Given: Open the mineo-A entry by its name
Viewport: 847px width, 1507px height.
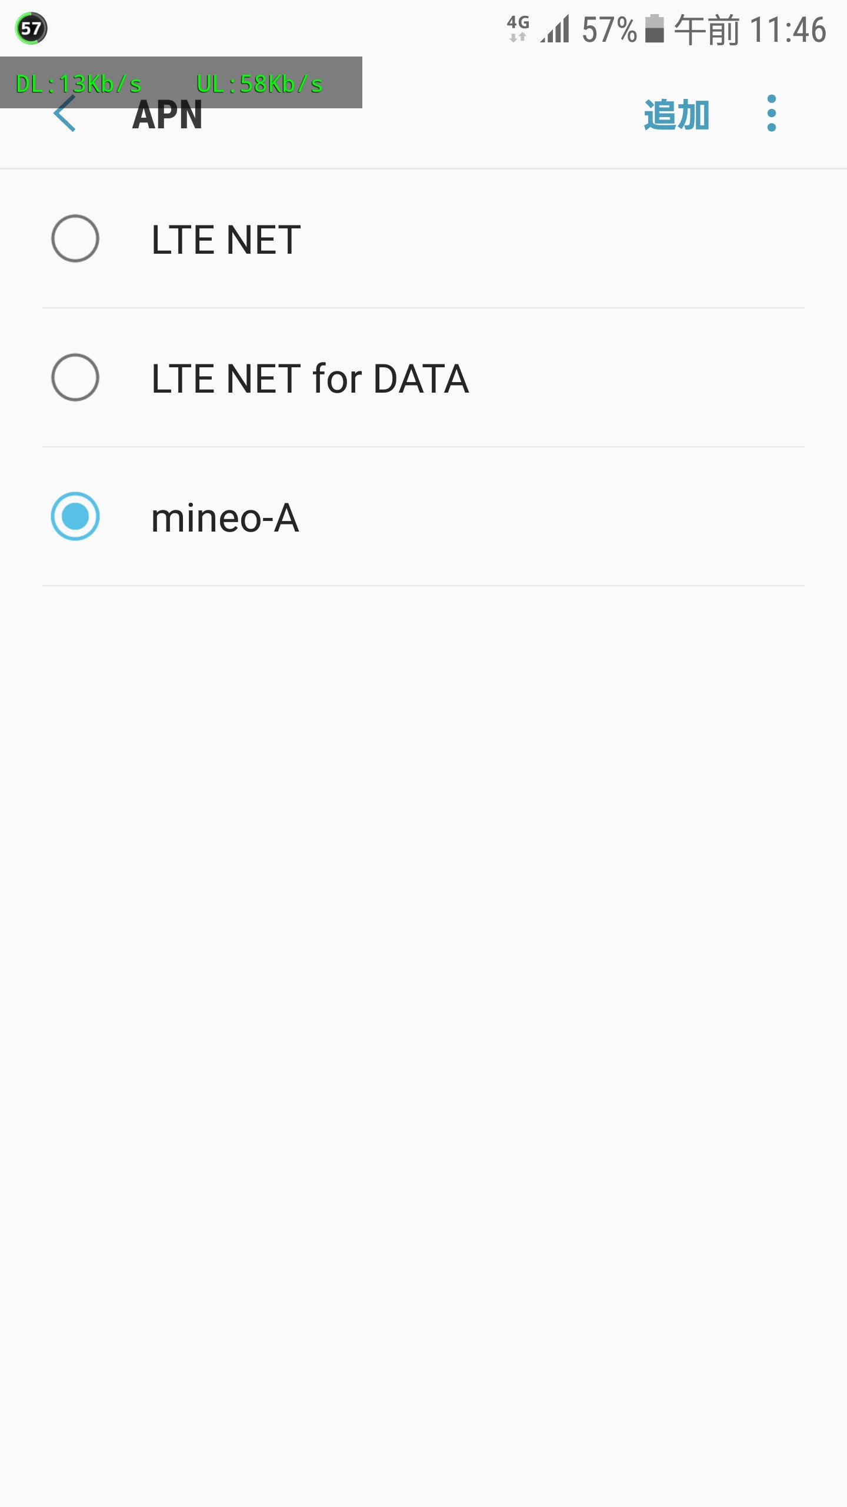Looking at the screenshot, I should pyautogui.click(x=225, y=518).
